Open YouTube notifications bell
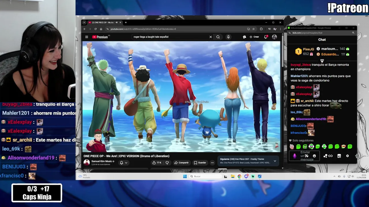Viewport: 369px width, 207px height. [266, 37]
